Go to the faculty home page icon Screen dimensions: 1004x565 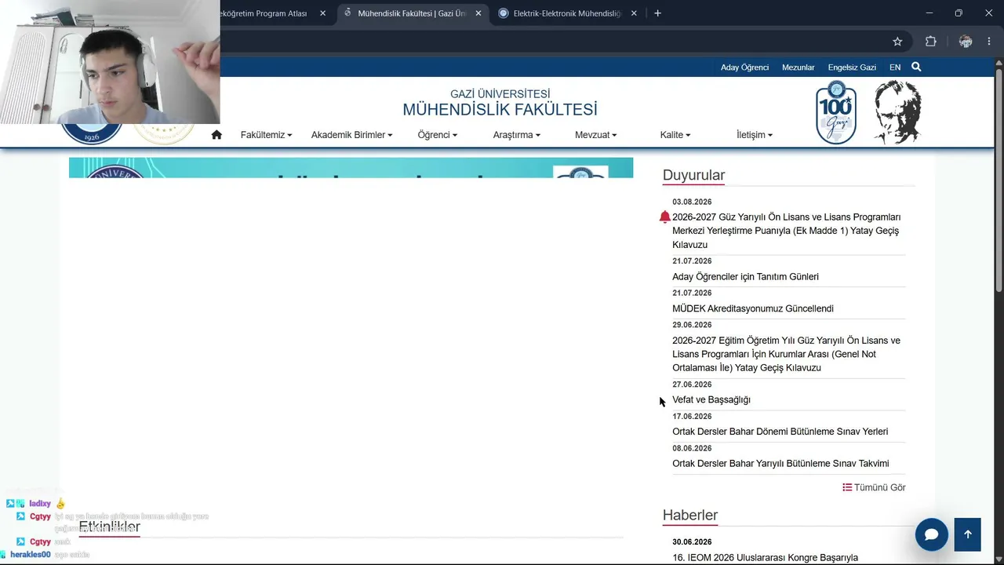(x=216, y=135)
